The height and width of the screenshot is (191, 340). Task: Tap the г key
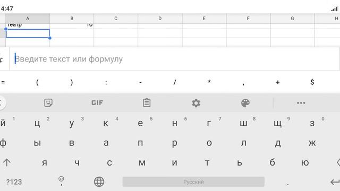coord(209,124)
